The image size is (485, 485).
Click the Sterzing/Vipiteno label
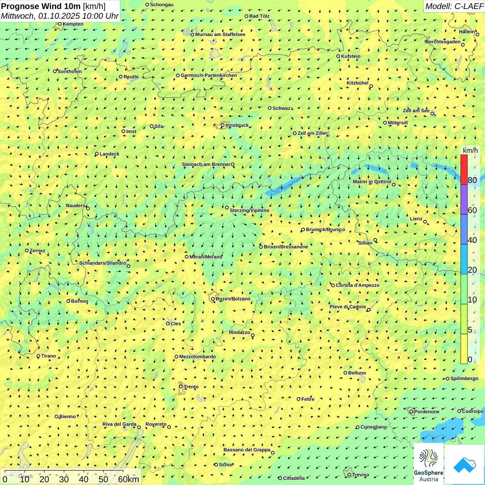pyautogui.click(x=249, y=210)
